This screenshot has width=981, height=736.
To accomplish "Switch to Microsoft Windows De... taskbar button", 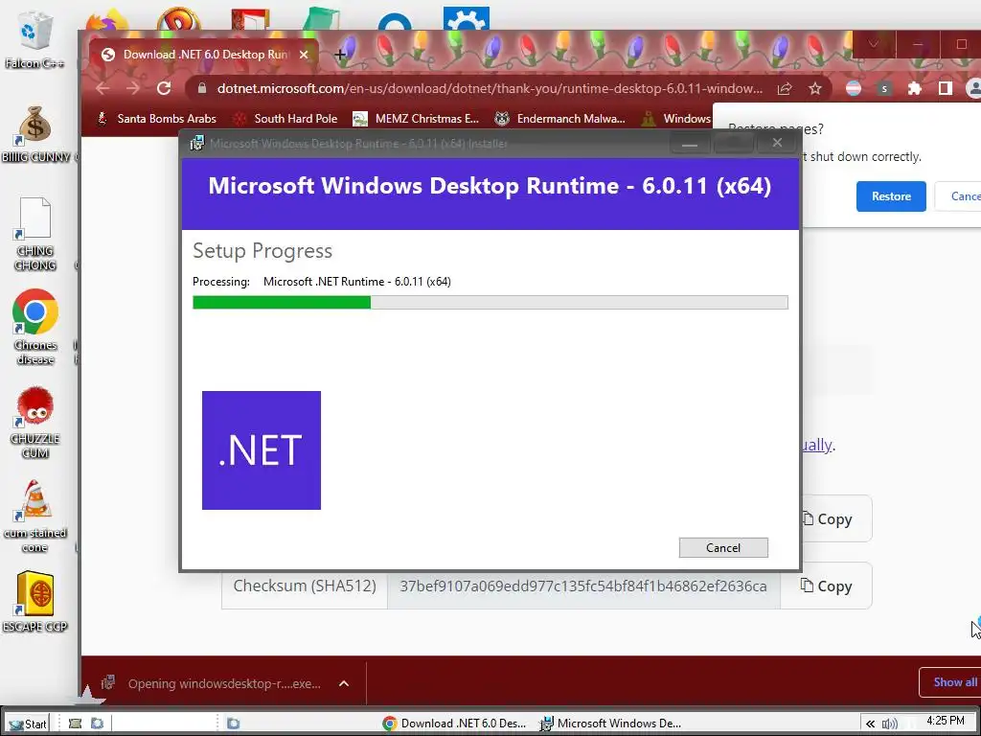I will tap(610, 724).
